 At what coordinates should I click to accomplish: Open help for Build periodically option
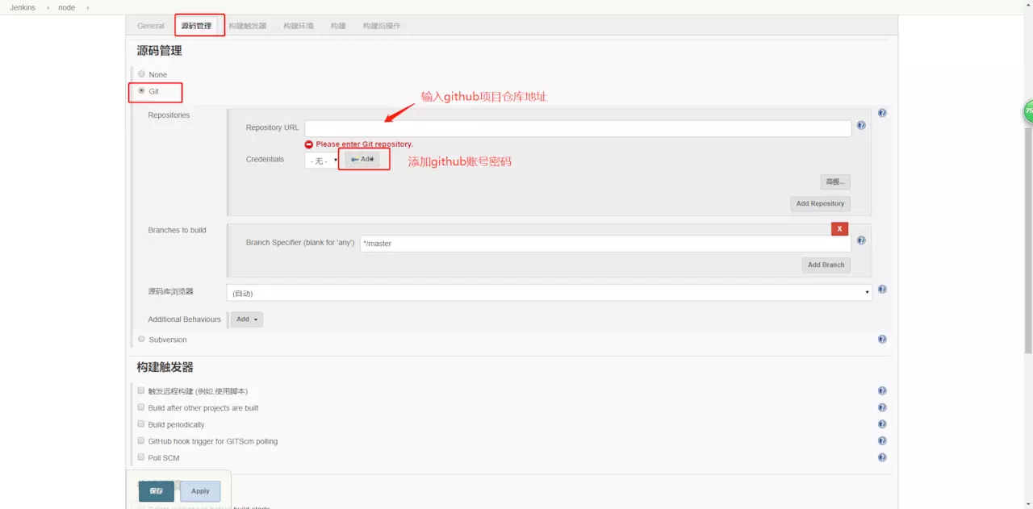[x=882, y=424]
